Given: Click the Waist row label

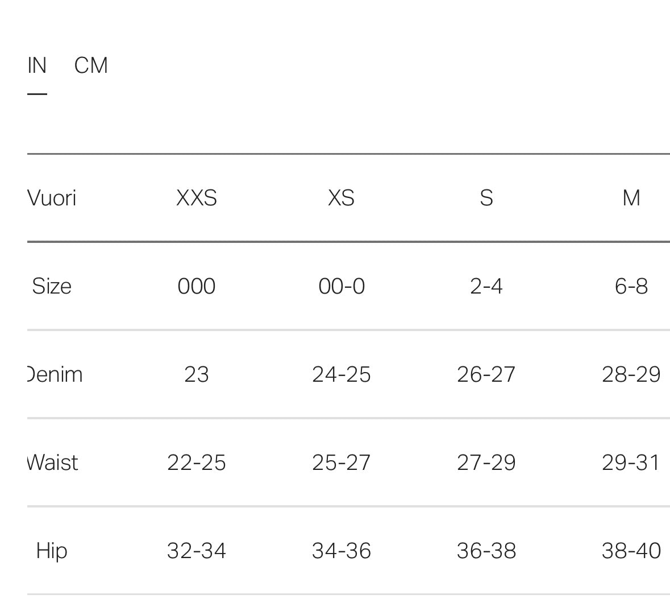Looking at the screenshot, I should (52, 463).
